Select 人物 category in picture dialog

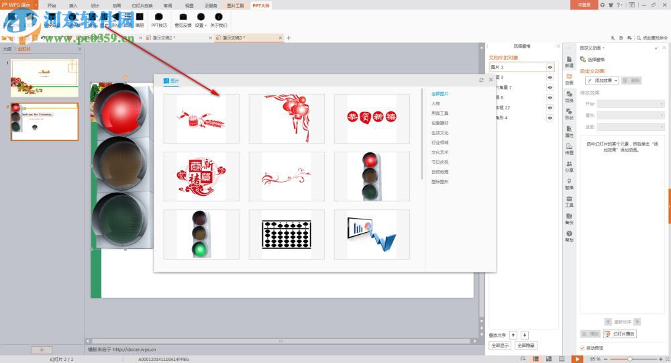point(435,103)
